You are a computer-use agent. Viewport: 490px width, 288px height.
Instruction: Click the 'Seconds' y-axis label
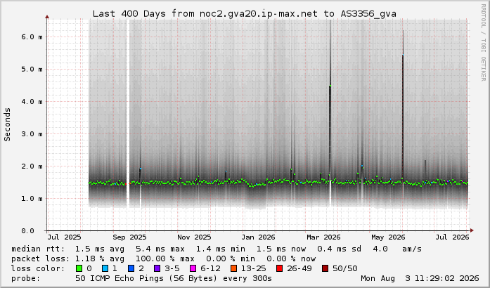[7, 124]
